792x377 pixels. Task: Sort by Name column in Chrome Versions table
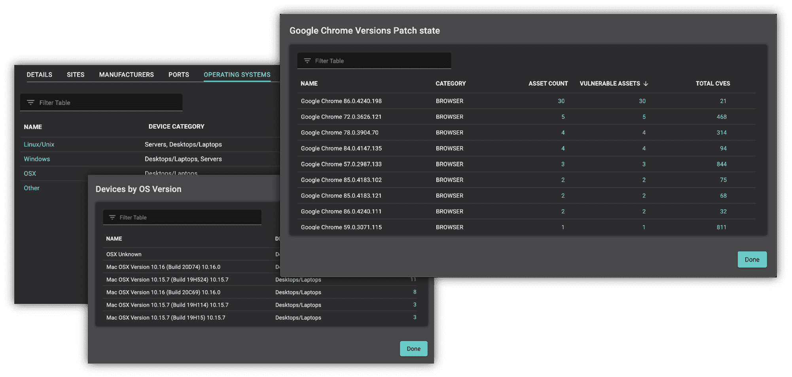coord(309,83)
